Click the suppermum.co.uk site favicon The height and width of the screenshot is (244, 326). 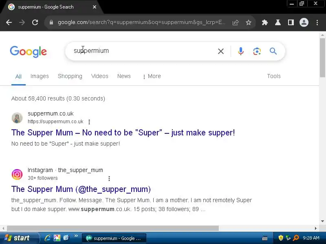point(17,118)
